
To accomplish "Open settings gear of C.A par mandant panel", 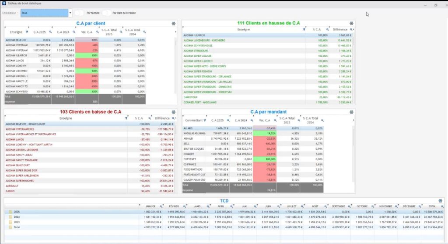I will click(351, 112).
